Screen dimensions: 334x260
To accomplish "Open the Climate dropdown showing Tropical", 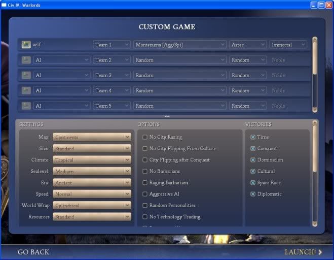I will (x=92, y=160).
